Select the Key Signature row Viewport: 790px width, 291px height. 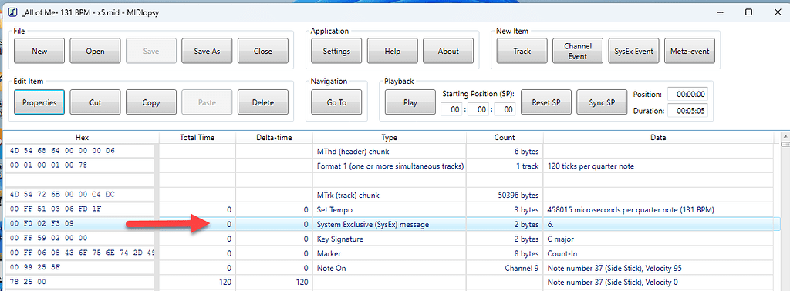(x=389, y=239)
